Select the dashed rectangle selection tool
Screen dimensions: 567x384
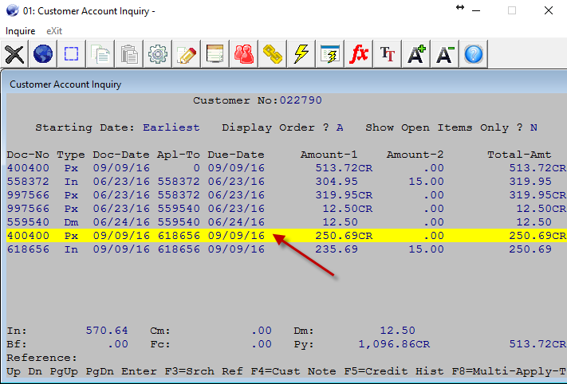tap(71, 54)
